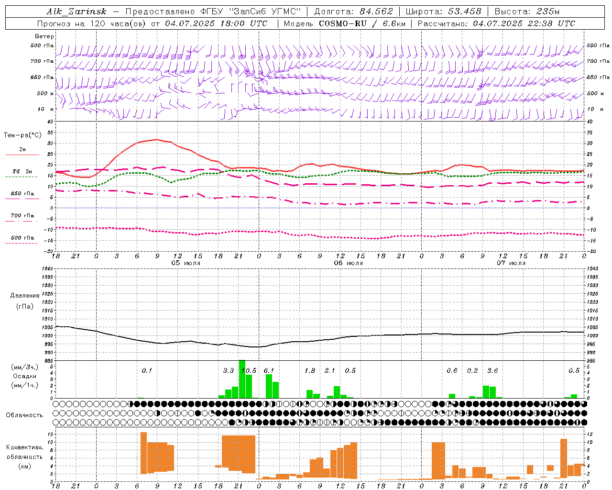
Task: Click calculation time "Рассчитано: 04.07.2025 22:38 UTC"
Action: [496, 23]
